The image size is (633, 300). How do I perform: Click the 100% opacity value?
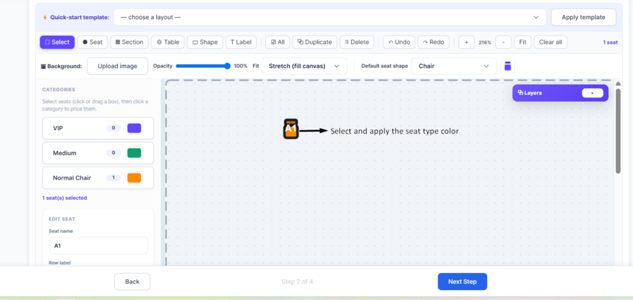pos(240,66)
